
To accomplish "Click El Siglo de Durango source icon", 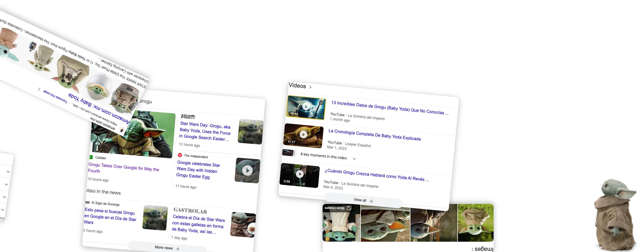I will pyautogui.click(x=88, y=202).
